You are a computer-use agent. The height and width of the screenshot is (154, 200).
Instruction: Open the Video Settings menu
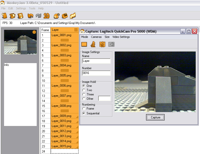tap(121, 37)
